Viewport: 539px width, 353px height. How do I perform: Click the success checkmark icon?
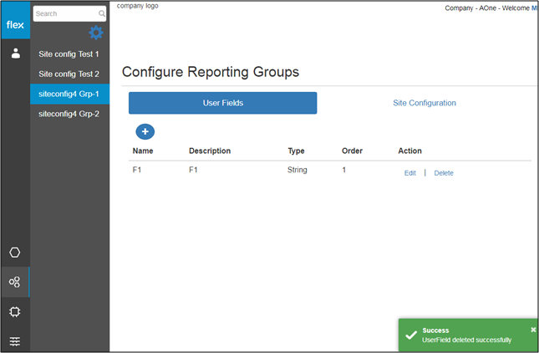[x=411, y=335]
